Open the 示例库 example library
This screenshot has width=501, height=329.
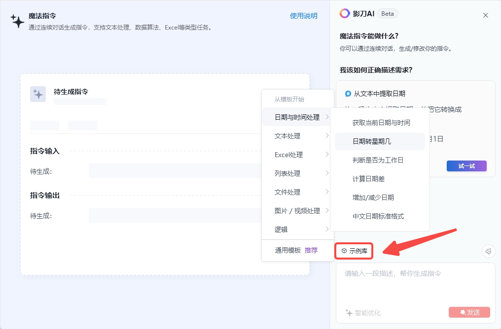coord(354,251)
